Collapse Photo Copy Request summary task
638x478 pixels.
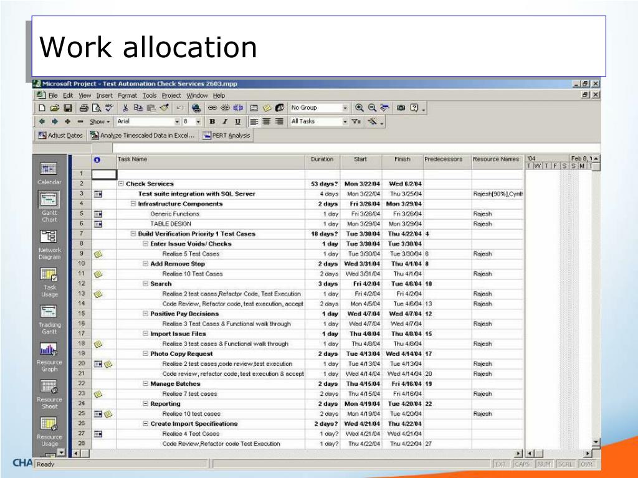(145, 354)
